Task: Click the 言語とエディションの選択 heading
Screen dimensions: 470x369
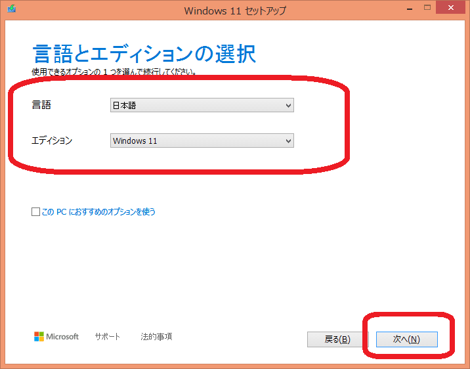Action: tap(144, 54)
